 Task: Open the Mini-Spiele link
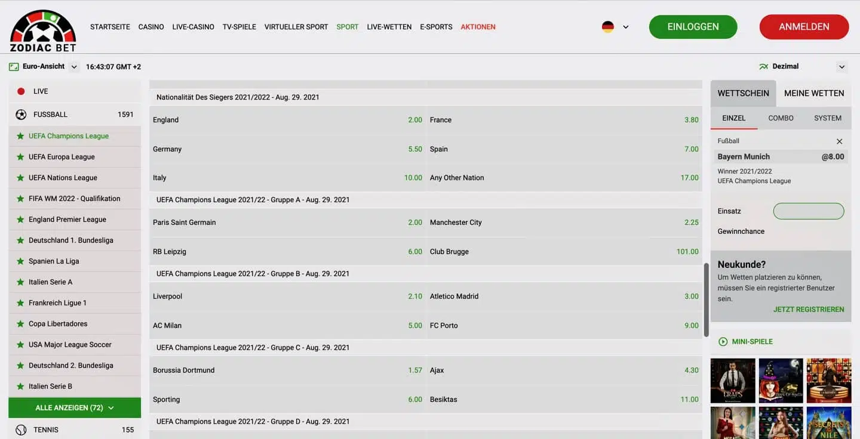click(752, 342)
